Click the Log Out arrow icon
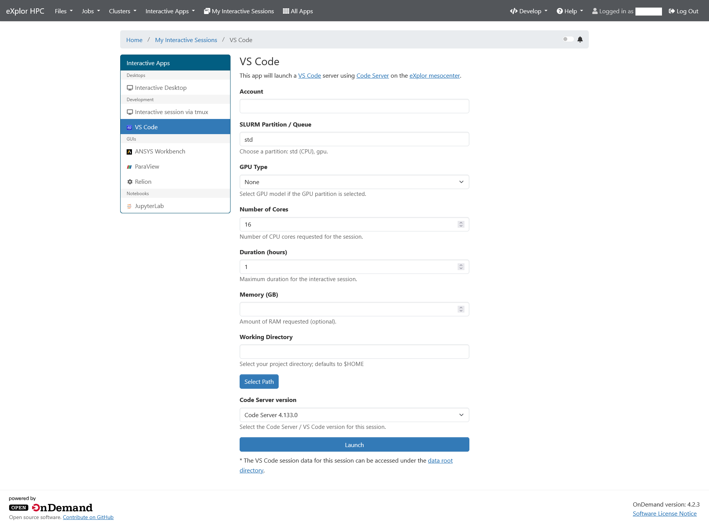The image size is (709, 527). click(671, 11)
